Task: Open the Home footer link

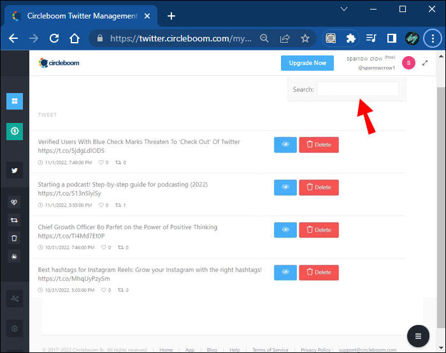Action: [x=166, y=350]
